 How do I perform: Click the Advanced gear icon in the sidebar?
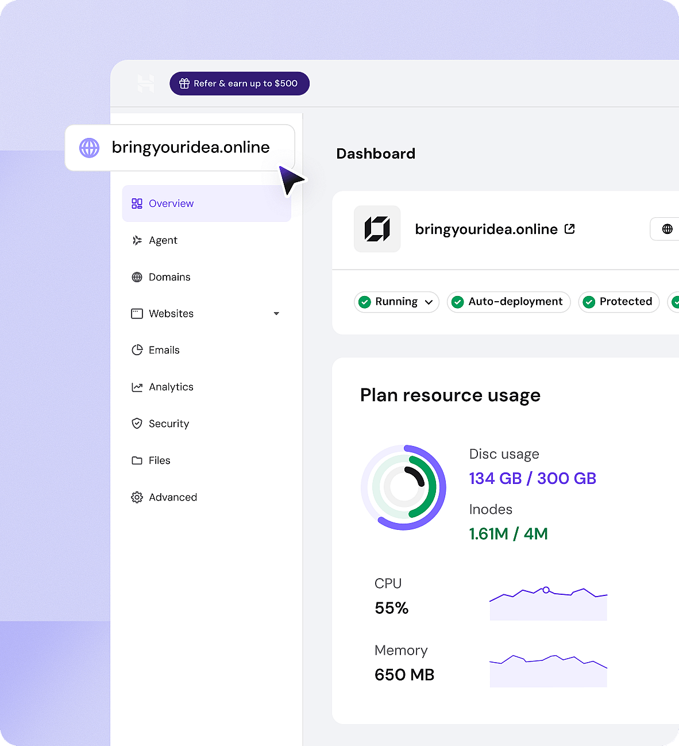click(137, 497)
